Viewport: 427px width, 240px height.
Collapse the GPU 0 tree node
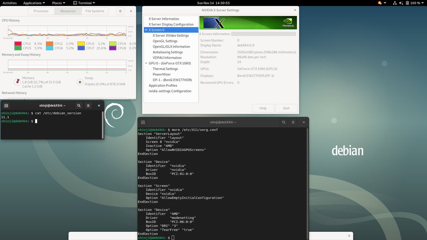coord(146,63)
